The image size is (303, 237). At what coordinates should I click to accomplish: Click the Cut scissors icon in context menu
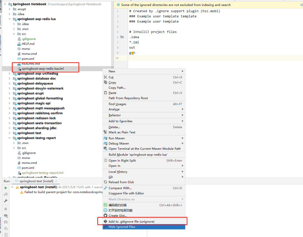pos(105,77)
